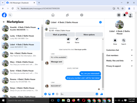Screen dimensions: 137x103
Task: Open the View buyer profile link
Action: click(x=80, y=49)
